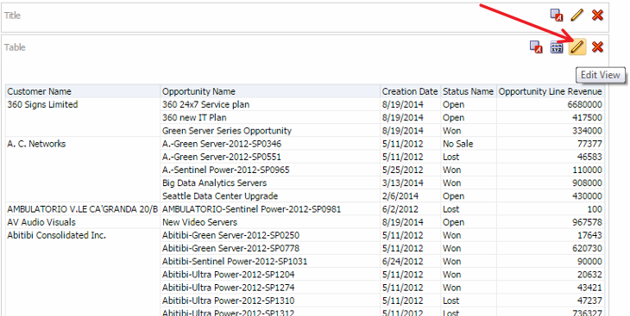Remove the Table view with red X
Viewport: 630px width, 316px height.
[x=597, y=46]
